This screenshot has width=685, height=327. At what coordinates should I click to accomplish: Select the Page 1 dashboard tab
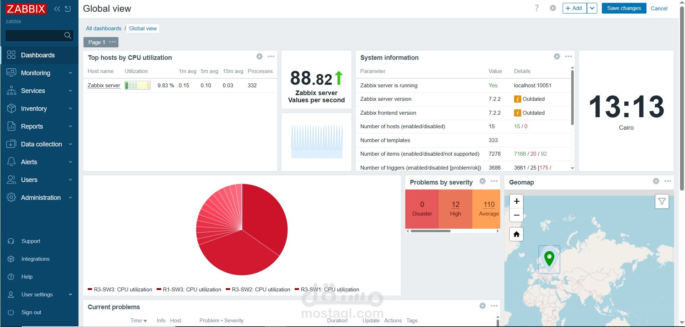point(97,42)
